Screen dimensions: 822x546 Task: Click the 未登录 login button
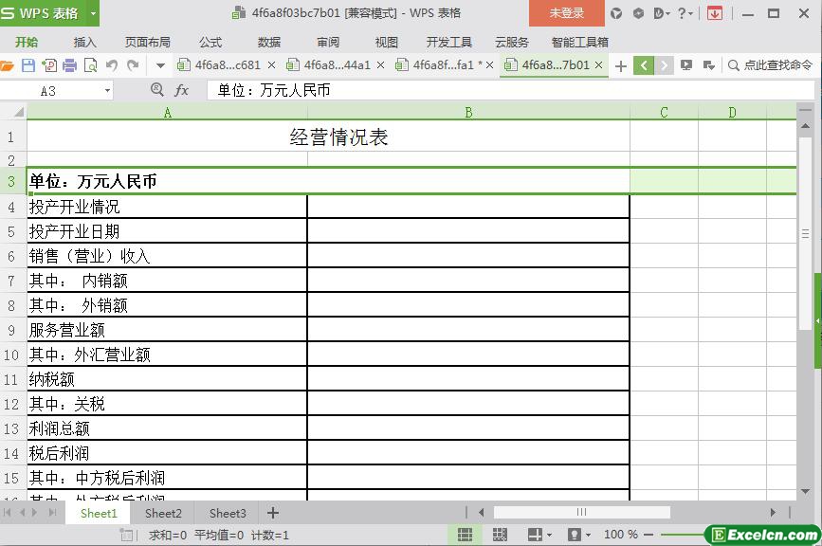coord(567,13)
